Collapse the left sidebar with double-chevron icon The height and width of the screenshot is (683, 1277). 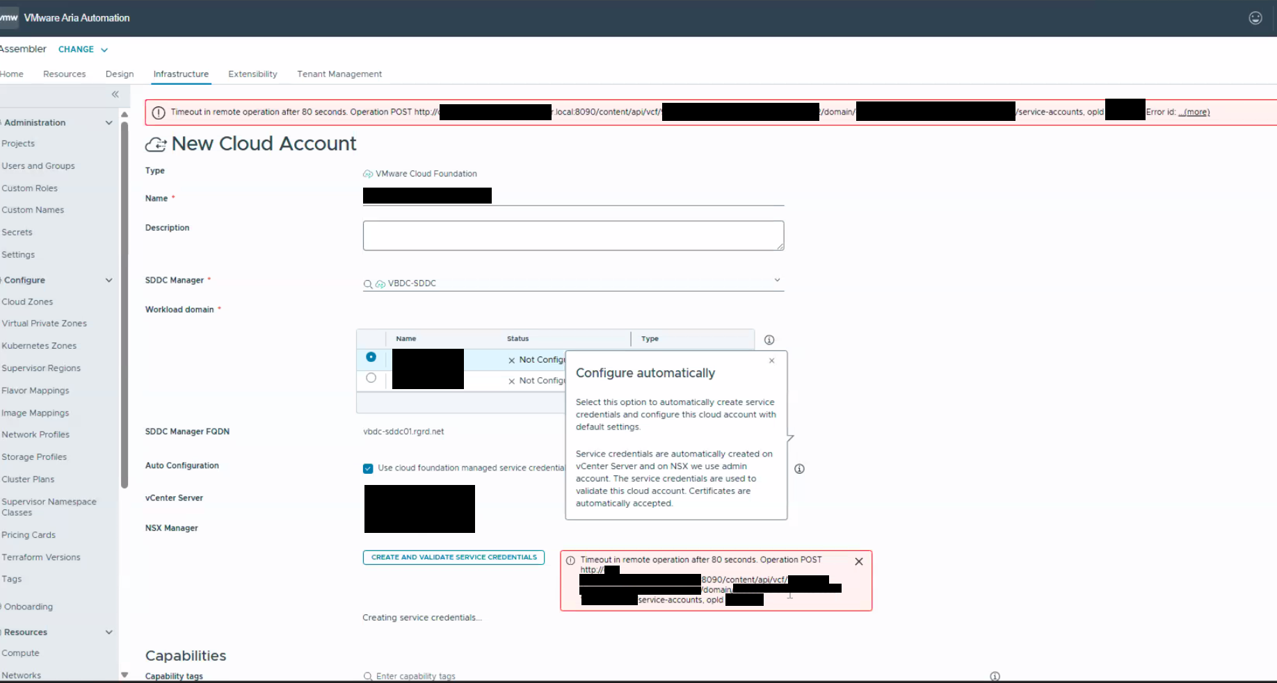pos(115,94)
